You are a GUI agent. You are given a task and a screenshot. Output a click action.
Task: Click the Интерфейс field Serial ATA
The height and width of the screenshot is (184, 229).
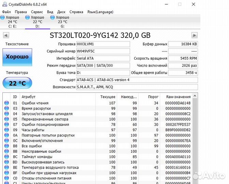click(x=103, y=58)
